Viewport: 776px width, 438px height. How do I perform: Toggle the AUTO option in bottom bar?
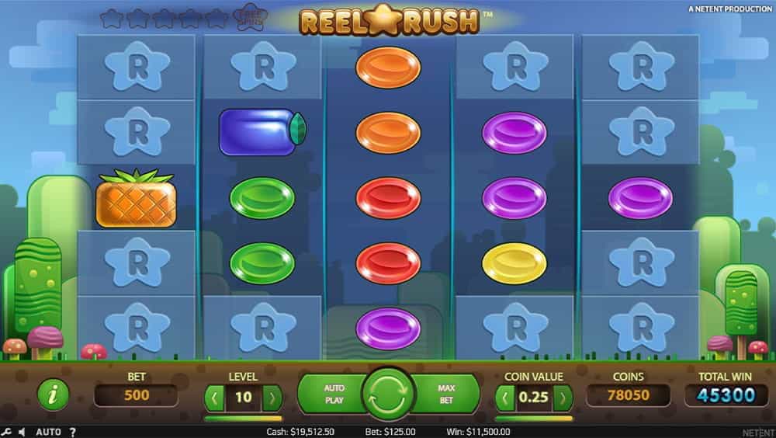48,432
